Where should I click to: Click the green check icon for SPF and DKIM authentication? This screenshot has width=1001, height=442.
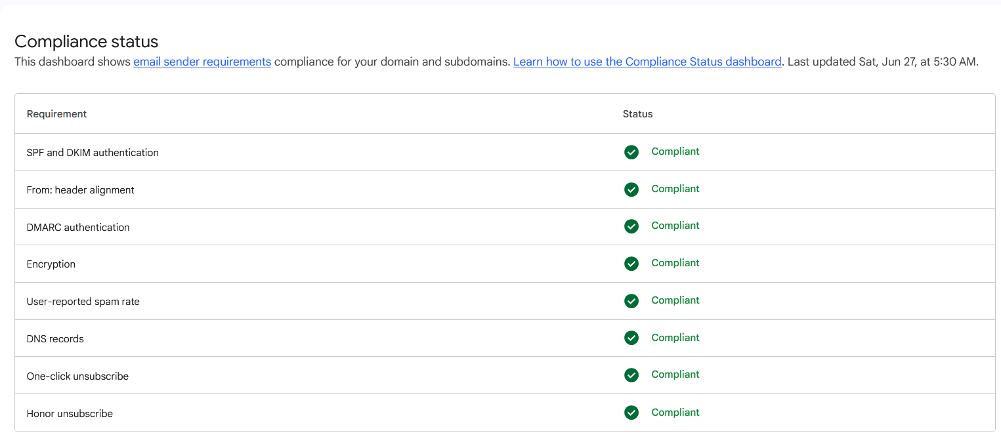(631, 152)
